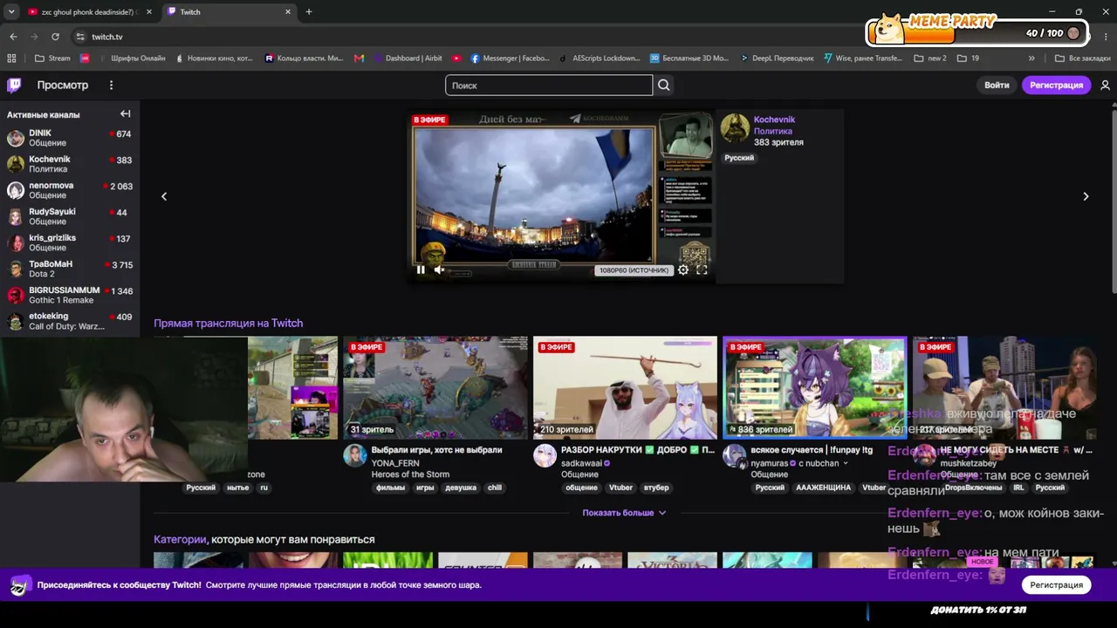Image resolution: width=1117 pixels, height=628 pixels.
Task: Go to previous stream in carousel
Action: [164, 196]
